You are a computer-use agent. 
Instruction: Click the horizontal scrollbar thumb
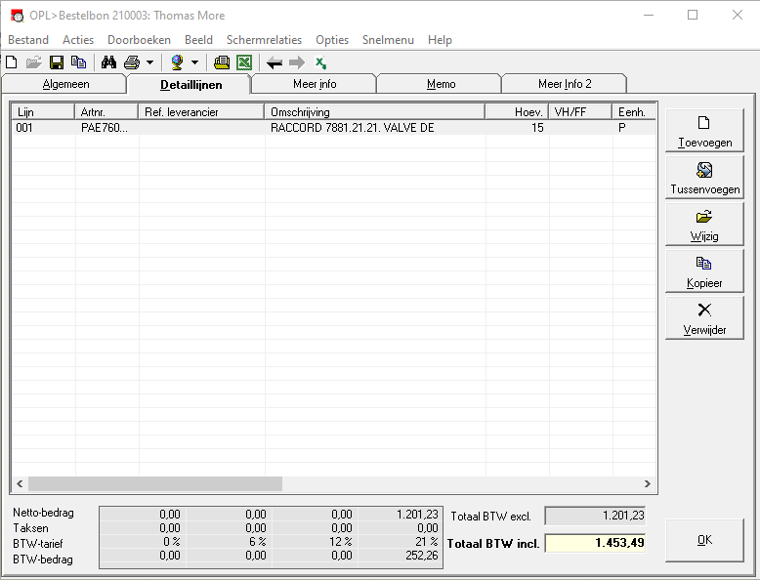[155, 483]
